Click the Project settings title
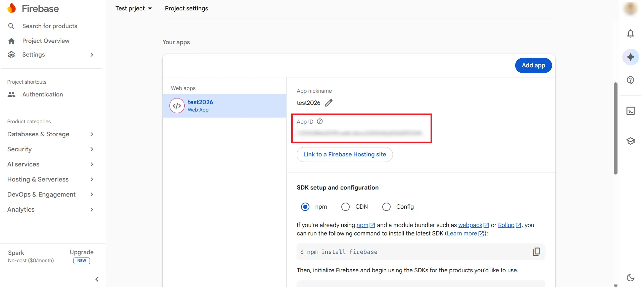 tap(186, 8)
